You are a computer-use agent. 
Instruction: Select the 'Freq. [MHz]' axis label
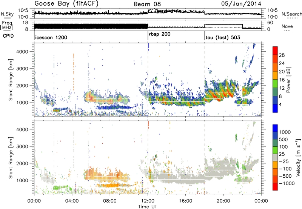(x=7, y=26)
